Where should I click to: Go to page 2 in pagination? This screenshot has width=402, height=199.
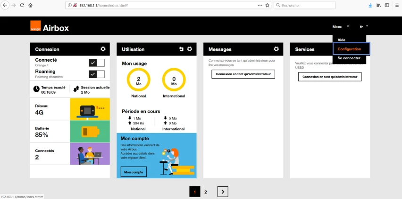click(205, 192)
